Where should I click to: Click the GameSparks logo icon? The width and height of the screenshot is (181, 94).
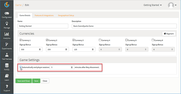[7, 5]
